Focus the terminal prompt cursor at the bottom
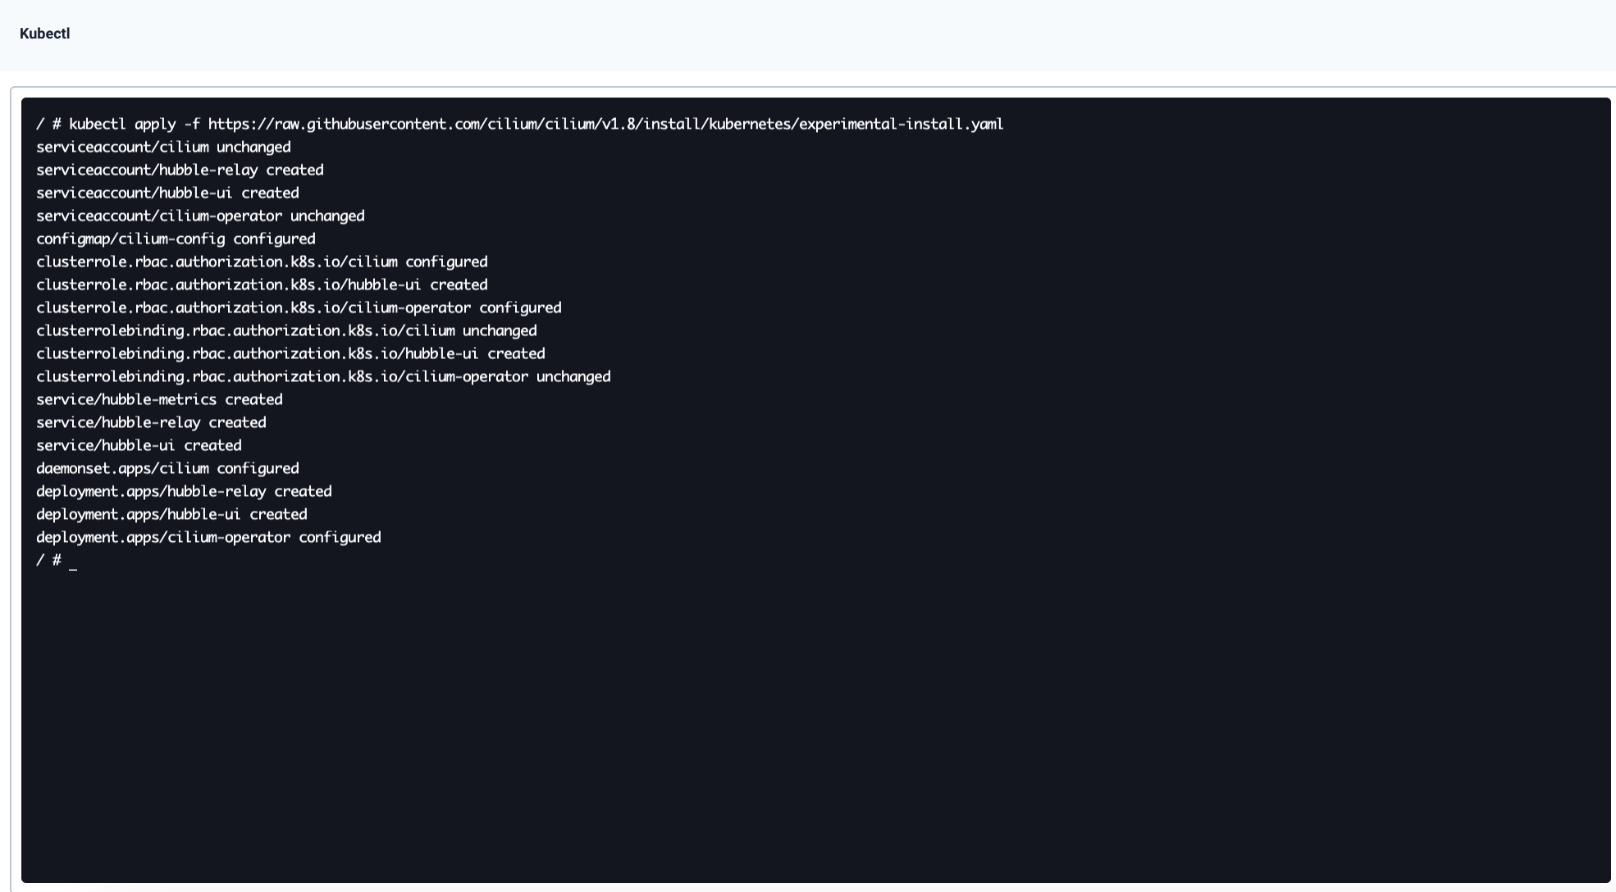This screenshot has width=1616, height=892. pyautogui.click(x=73, y=561)
